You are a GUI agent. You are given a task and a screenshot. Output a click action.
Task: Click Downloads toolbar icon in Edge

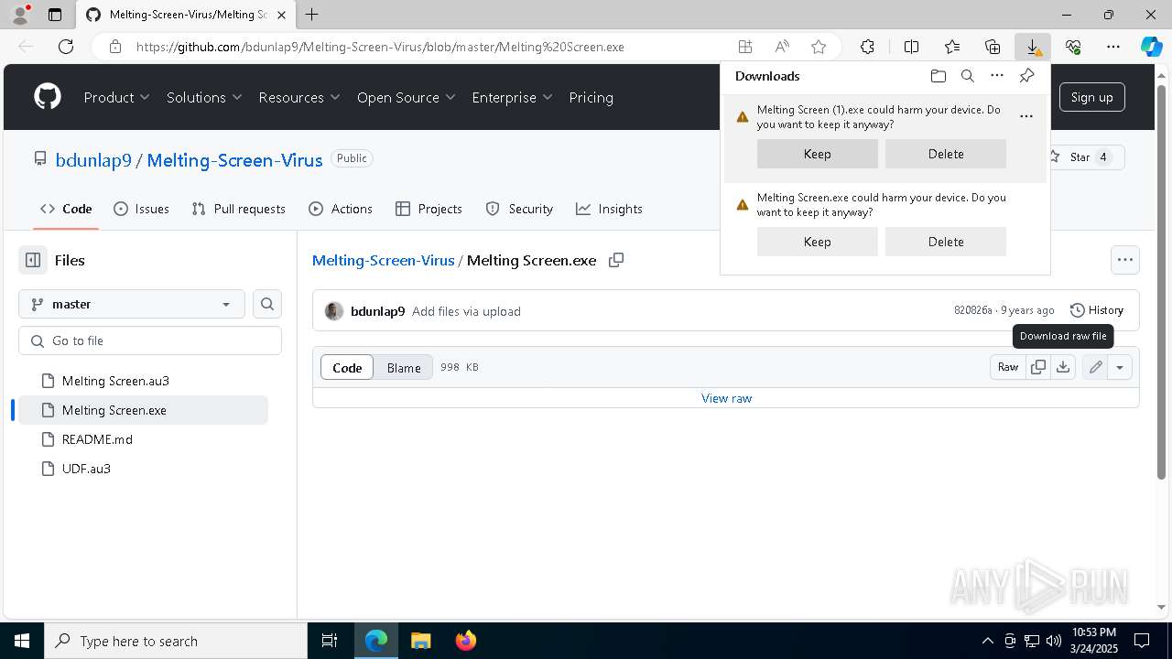1033,47
